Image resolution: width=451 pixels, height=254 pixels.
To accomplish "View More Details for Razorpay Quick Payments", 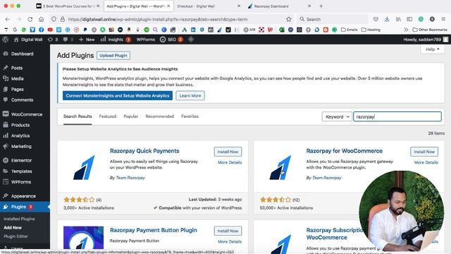I will (230, 162).
